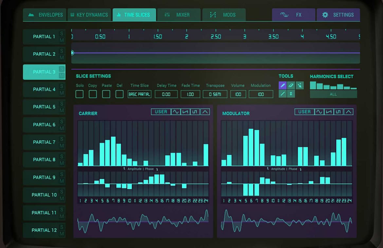Solo Partial 1 with S button
Screen dimensions: 383x248
click(62, 33)
